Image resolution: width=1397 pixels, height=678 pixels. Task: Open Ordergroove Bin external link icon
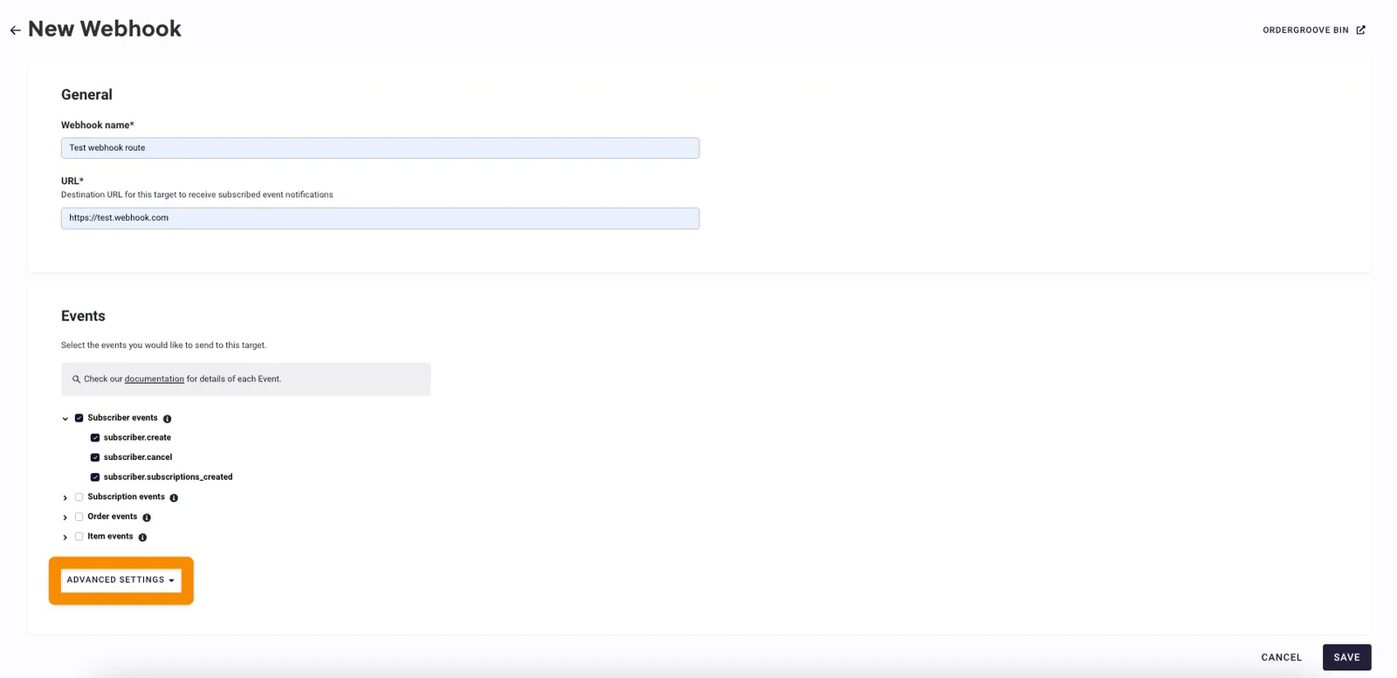point(1360,30)
